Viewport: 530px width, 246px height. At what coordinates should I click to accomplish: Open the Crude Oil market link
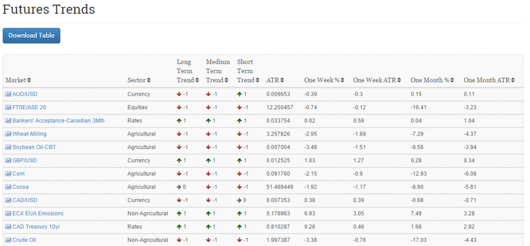24,240
